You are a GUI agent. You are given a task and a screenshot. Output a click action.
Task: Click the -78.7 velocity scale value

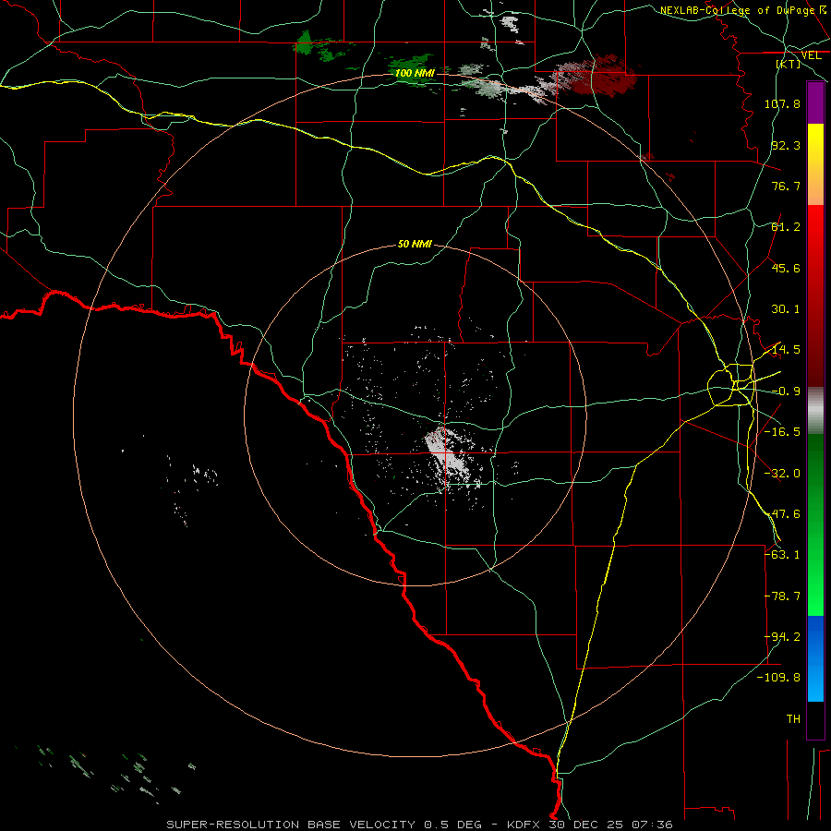[782, 596]
